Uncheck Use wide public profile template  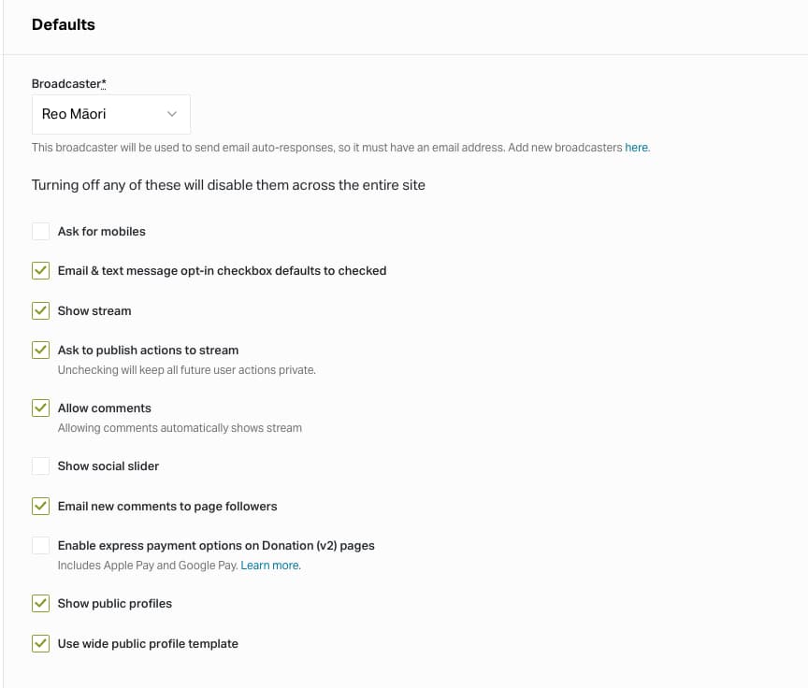[40, 643]
